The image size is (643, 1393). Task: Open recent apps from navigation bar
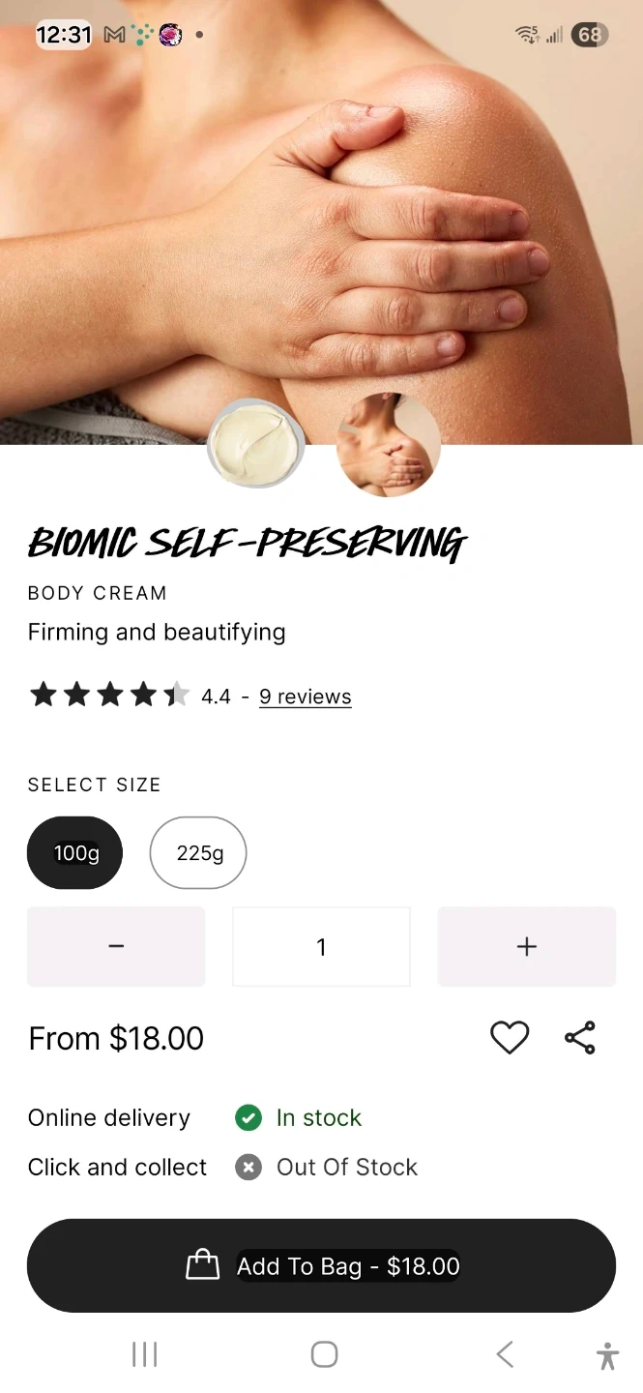pyautogui.click(x=144, y=1354)
